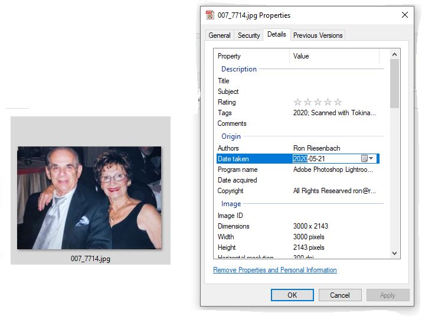The height and width of the screenshot is (316, 422).
Task: Select the 007_7714.jpg photo thumbnail
Action: [89, 198]
